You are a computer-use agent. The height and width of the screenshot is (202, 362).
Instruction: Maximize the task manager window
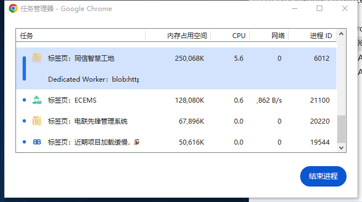320,8
